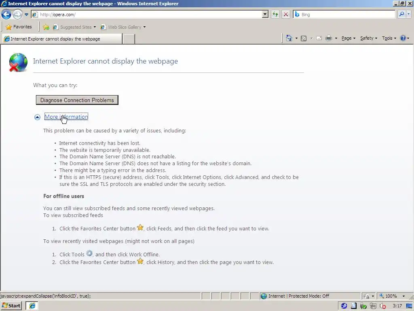Click the red Stop loading button
Screen dimensions: 414x311
pos(286,14)
